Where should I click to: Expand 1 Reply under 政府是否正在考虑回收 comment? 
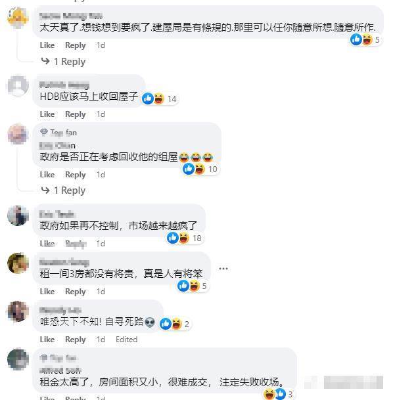[63, 190]
